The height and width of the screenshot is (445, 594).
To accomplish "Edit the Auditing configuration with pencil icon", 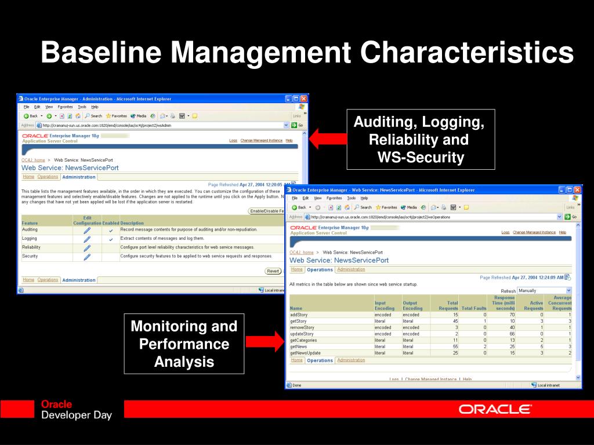I will [87, 231].
